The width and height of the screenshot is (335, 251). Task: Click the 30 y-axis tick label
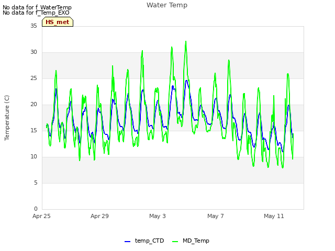click(33, 52)
